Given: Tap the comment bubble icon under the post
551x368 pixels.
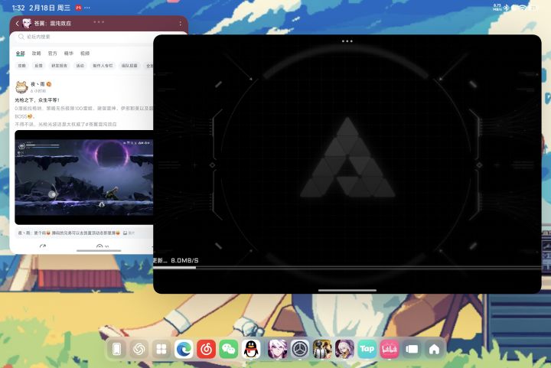Looking at the screenshot, I should 99,247.
